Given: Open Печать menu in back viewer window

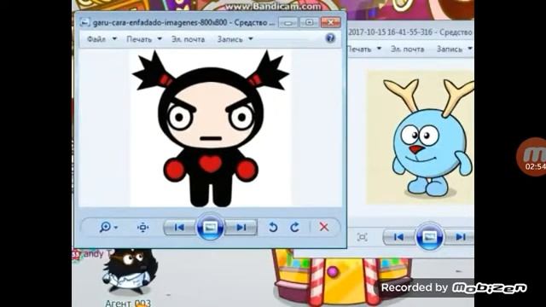Looking at the screenshot, I should tap(359, 49).
